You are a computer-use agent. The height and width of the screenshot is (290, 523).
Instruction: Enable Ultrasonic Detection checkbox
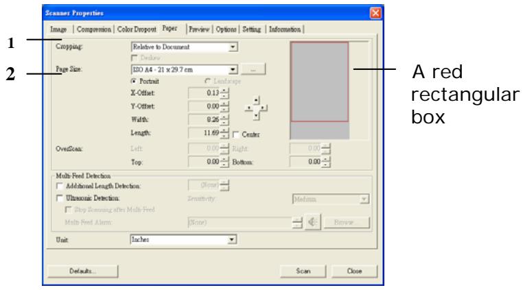coord(60,198)
